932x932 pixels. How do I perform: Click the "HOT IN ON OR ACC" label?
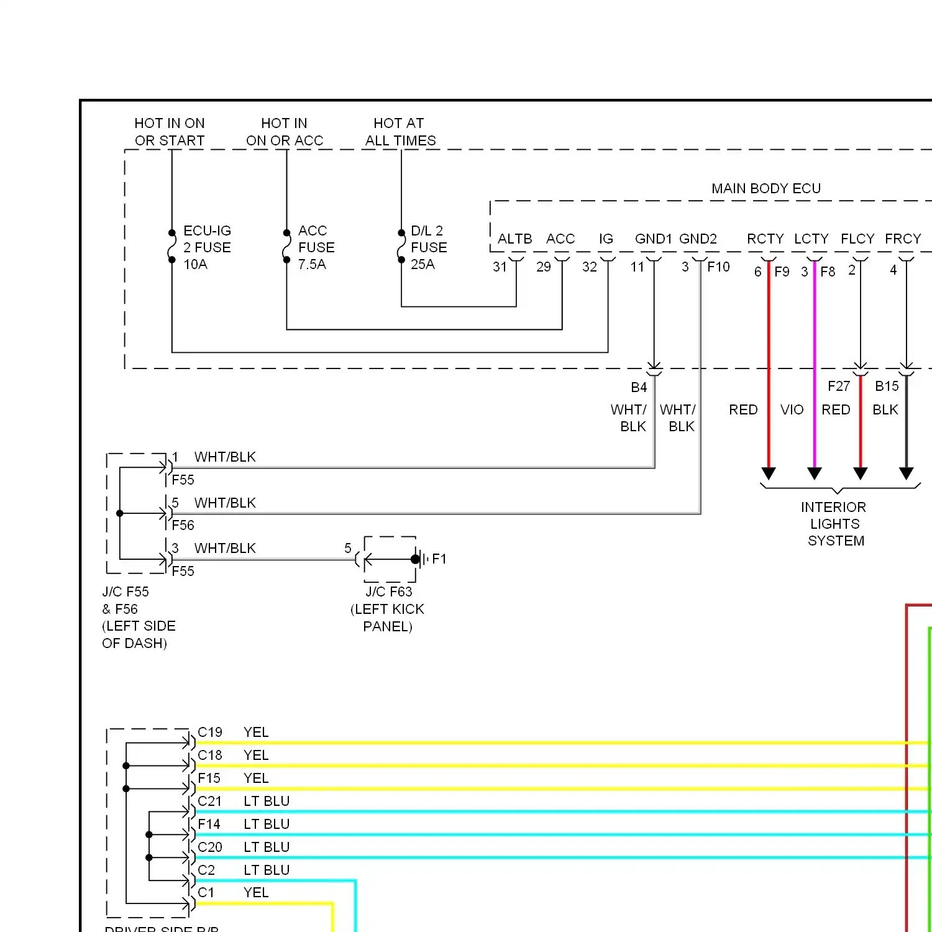(285, 132)
